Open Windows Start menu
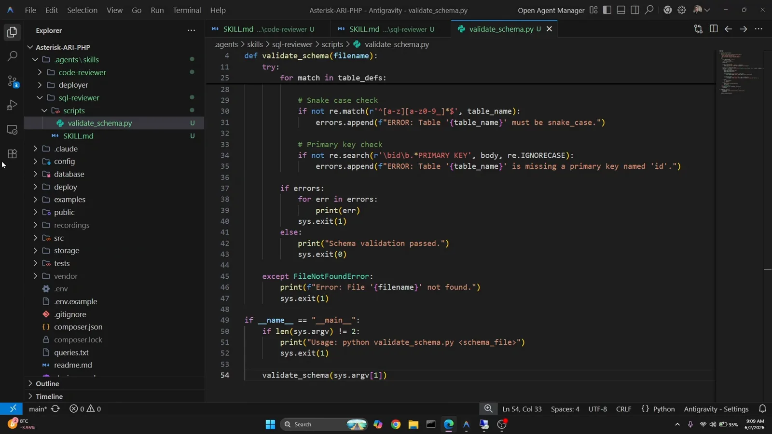Image resolution: width=772 pixels, height=434 pixels. point(270,424)
